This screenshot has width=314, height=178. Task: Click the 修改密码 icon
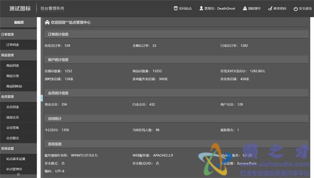270,8
